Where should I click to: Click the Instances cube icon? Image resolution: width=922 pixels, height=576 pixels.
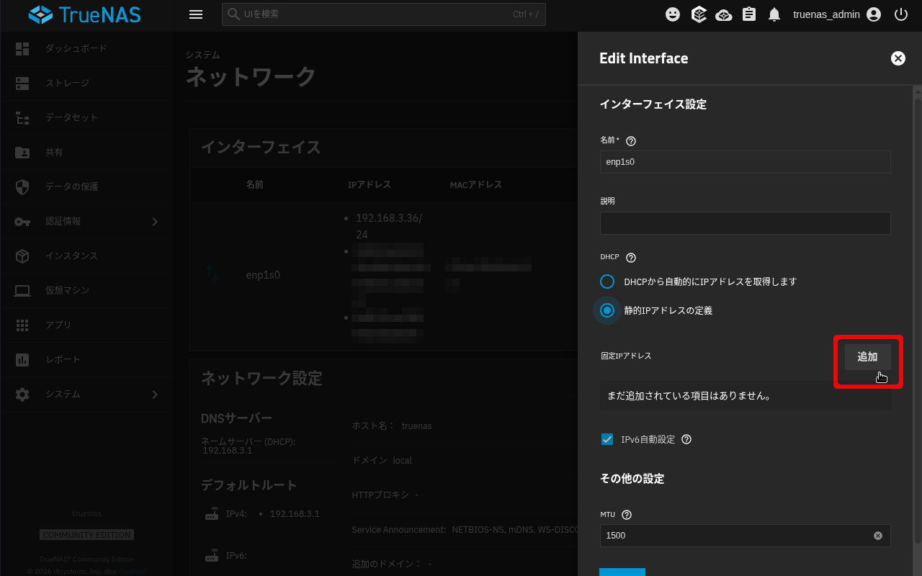tap(22, 256)
